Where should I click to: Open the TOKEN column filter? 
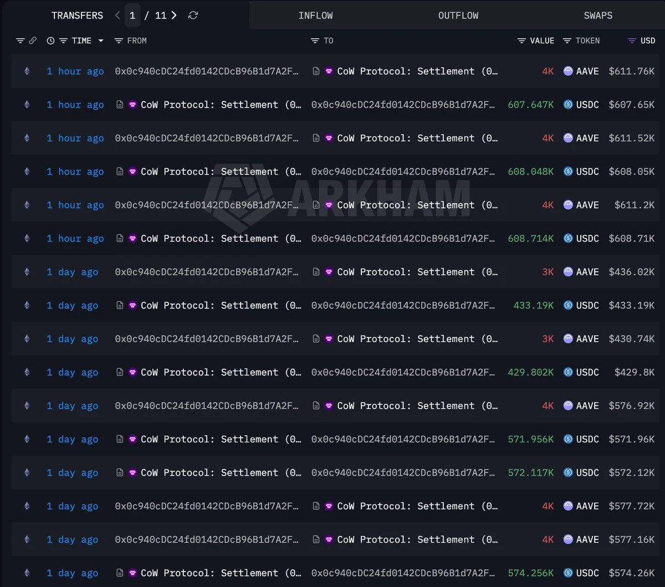(567, 40)
